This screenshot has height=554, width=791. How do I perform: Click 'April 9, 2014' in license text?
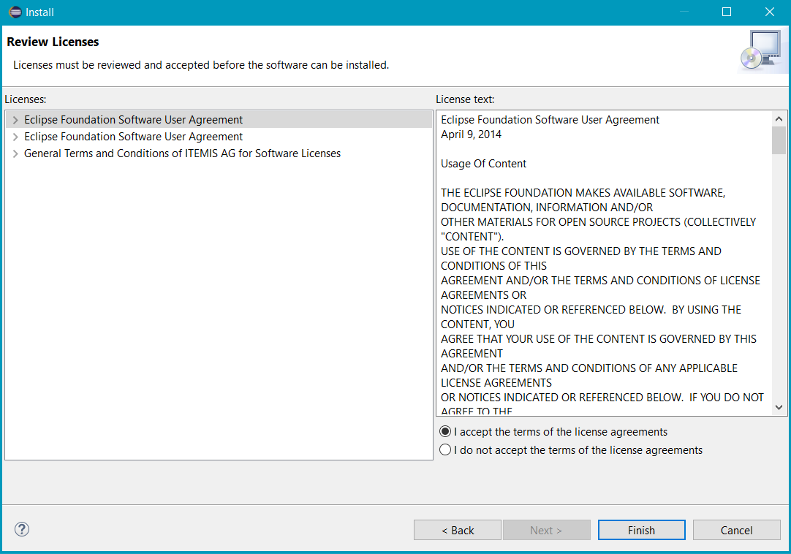(472, 134)
